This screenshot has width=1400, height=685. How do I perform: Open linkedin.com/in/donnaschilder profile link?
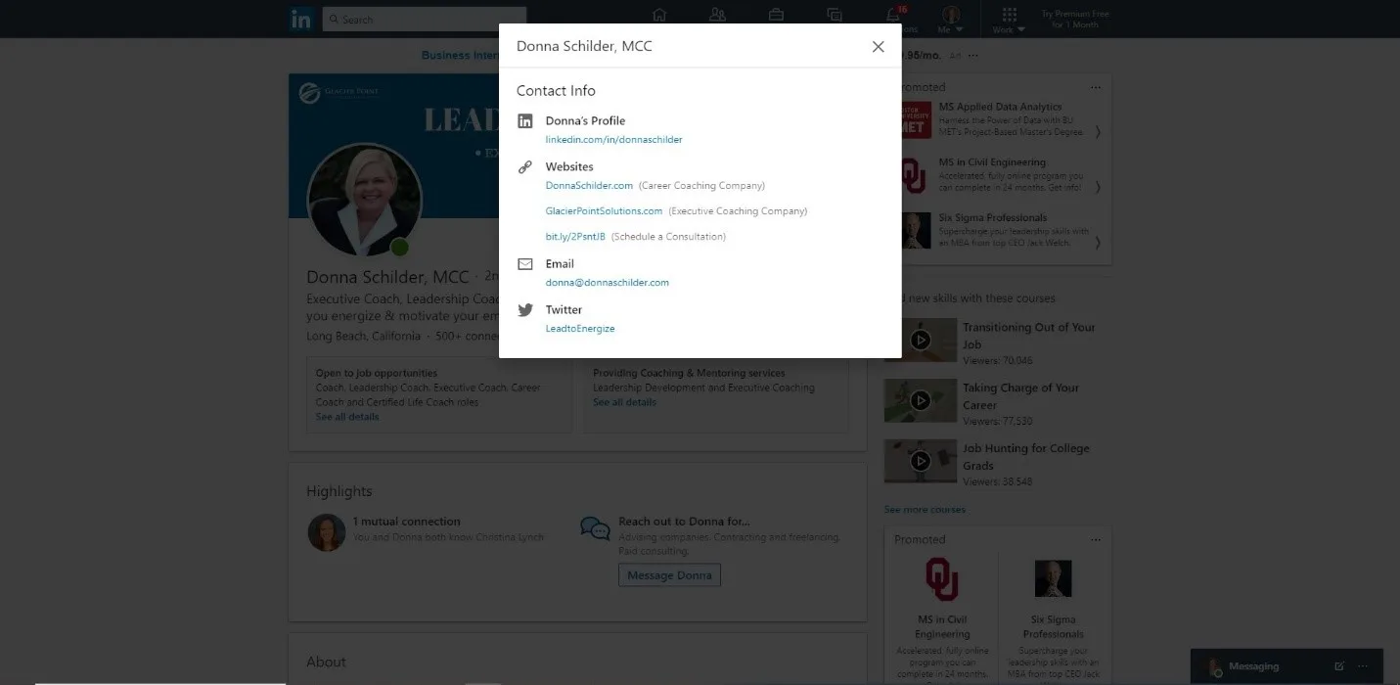[613, 140]
